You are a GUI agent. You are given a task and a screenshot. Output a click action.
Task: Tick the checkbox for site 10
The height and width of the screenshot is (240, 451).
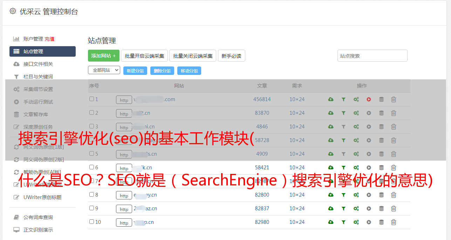coord(91,222)
